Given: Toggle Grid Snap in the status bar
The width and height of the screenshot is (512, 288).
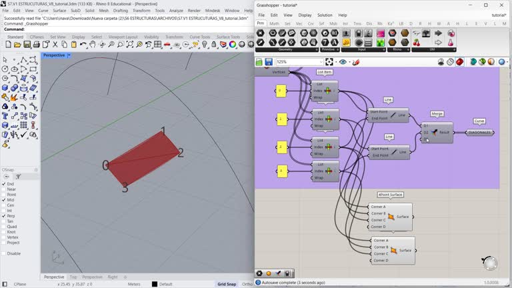Looking at the screenshot, I should (226, 284).
